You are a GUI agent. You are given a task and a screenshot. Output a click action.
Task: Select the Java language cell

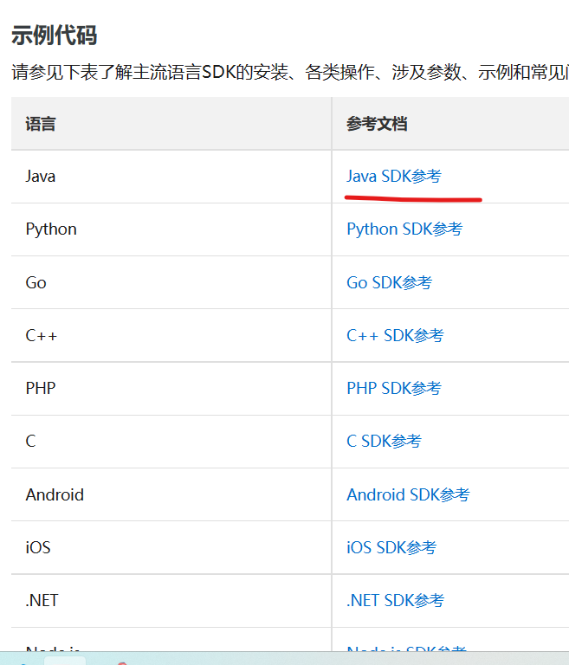[41, 177]
